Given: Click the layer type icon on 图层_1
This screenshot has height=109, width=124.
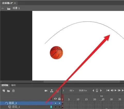Looking at the screenshot, I should 10,107.
